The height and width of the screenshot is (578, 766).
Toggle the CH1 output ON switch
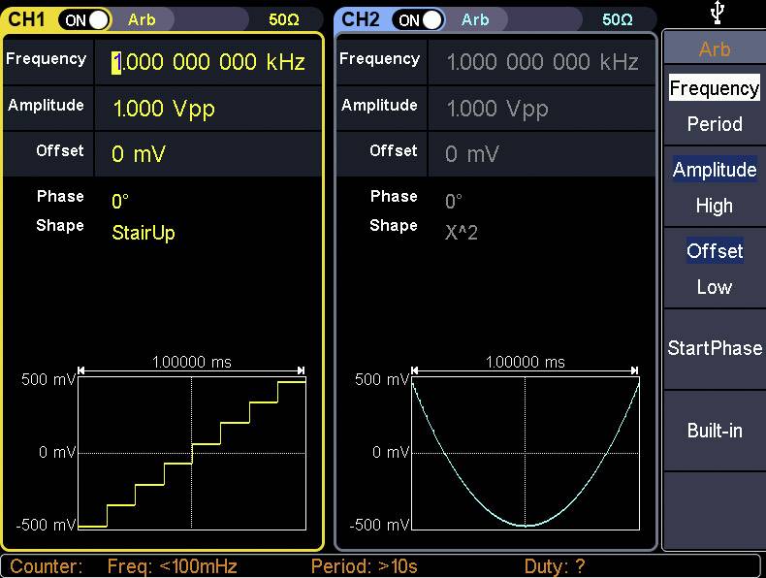coord(84,19)
